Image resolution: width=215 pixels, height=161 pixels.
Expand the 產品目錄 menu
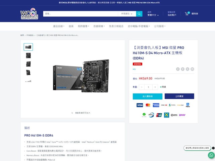pos(59,26)
